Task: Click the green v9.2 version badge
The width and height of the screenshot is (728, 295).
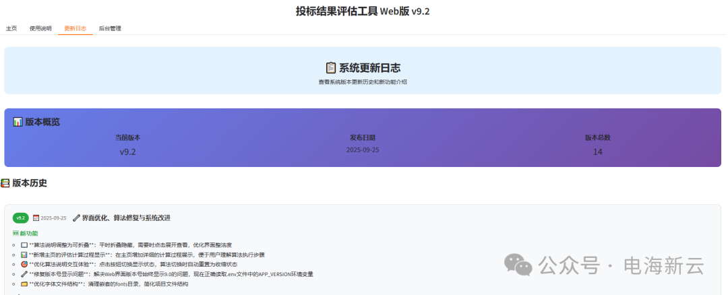Action: pyautogui.click(x=20, y=218)
